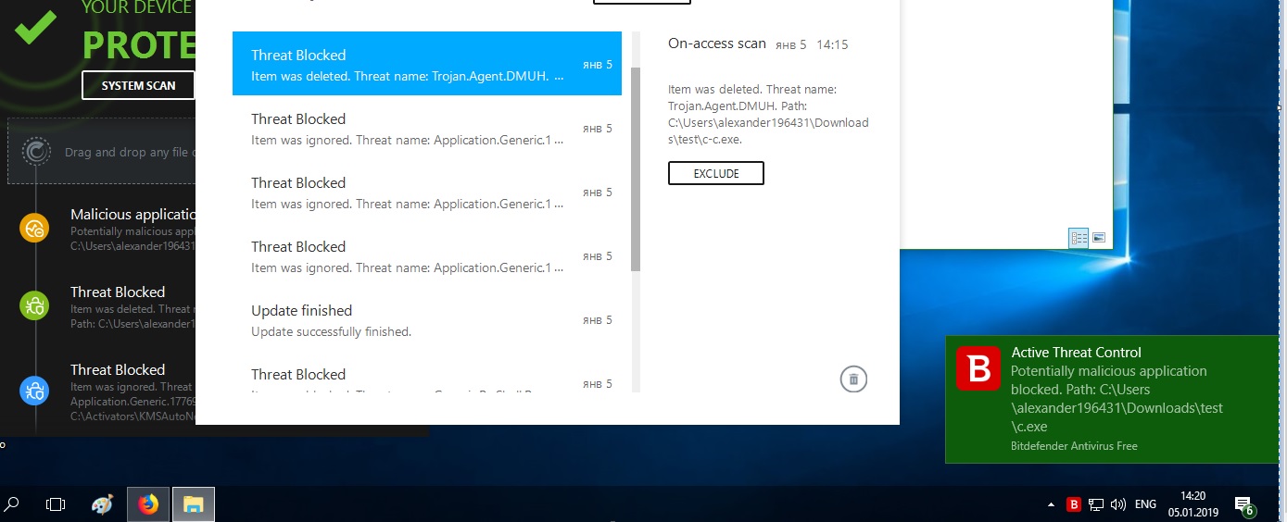Click the blue bug icon for the ignored threat
The height and width of the screenshot is (522, 1287).
(x=34, y=391)
